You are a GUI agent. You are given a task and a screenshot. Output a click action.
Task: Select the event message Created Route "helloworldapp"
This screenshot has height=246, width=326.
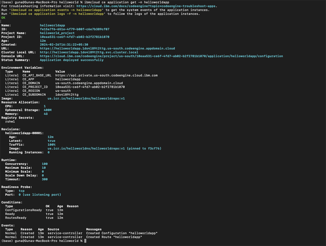(x=114, y=237)
